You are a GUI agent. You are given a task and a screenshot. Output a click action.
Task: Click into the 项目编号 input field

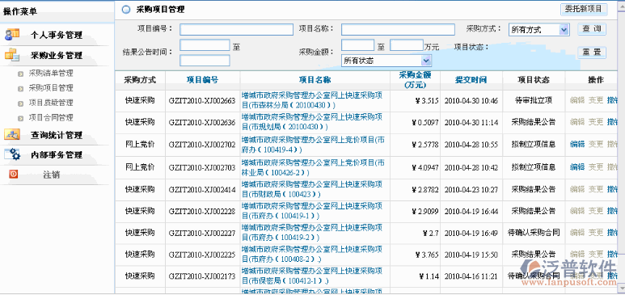236,29
